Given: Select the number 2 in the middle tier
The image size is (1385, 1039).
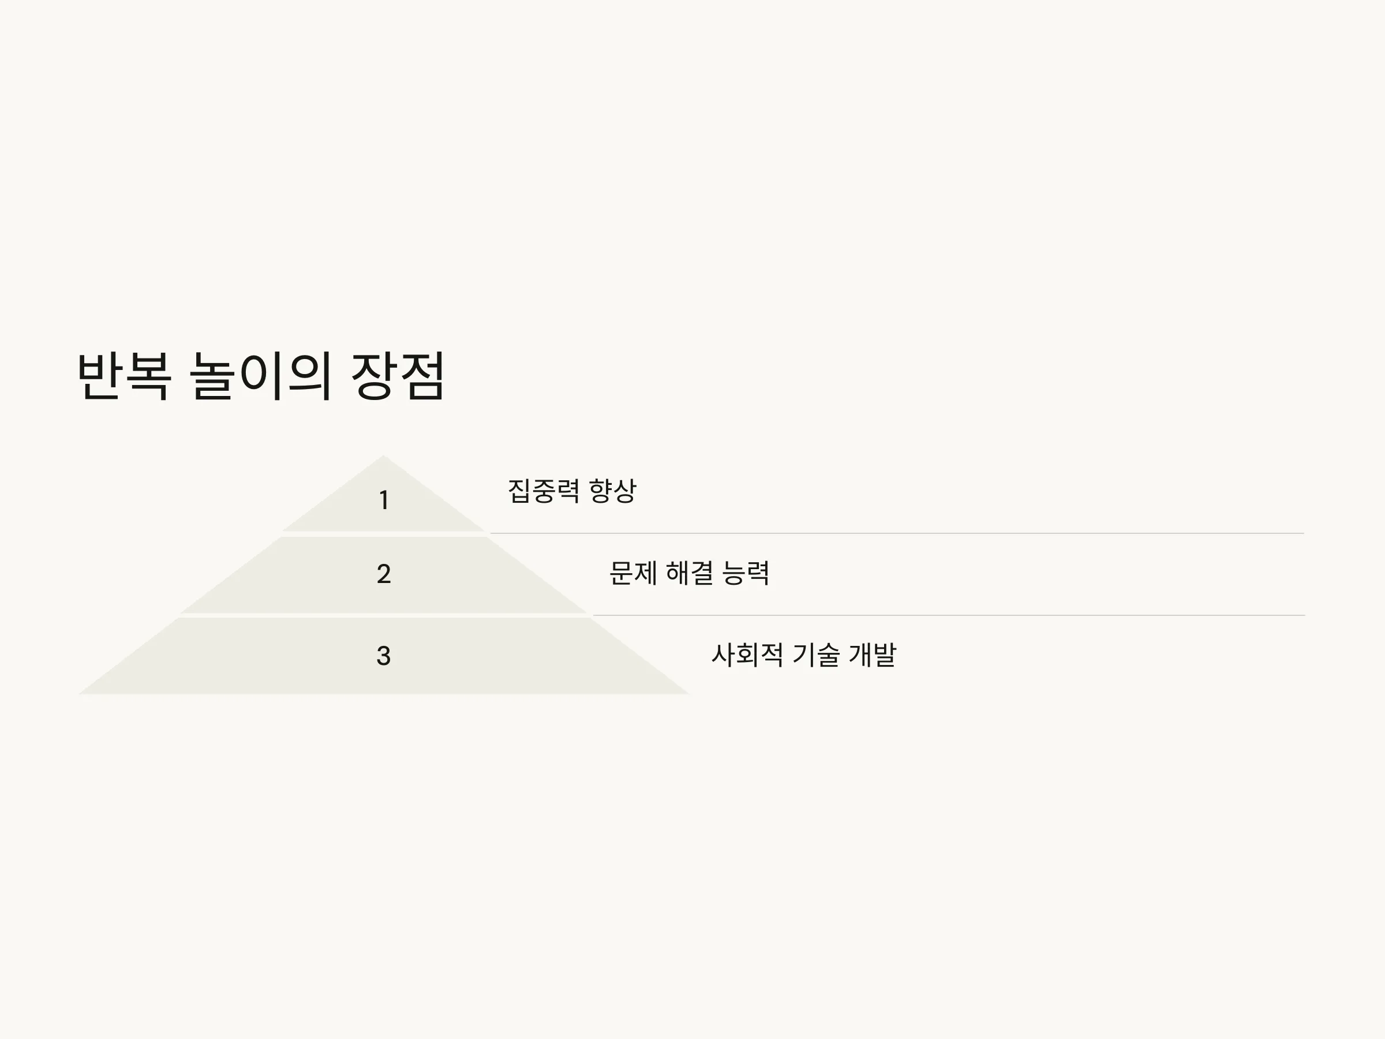Looking at the screenshot, I should point(384,574).
